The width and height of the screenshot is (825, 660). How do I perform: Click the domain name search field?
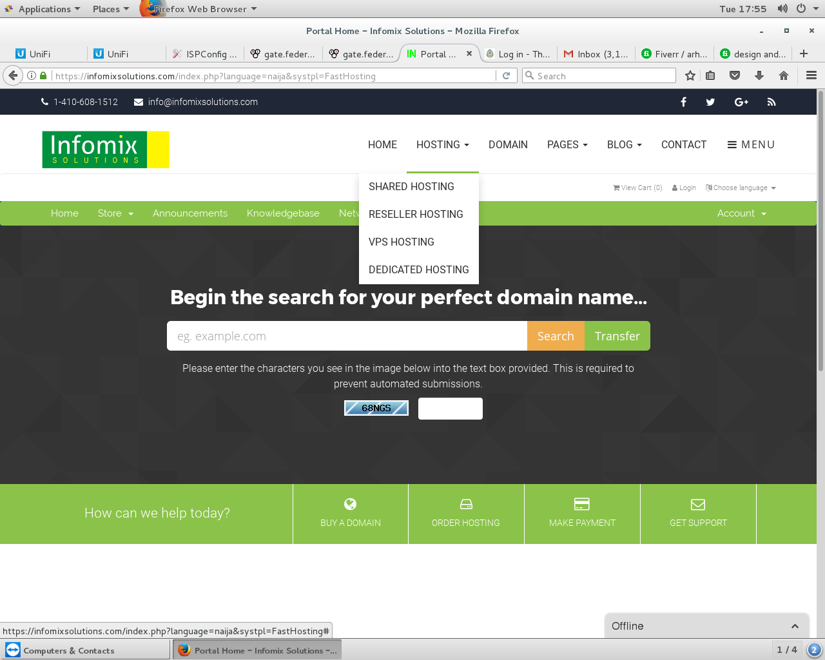click(x=347, y=336)
